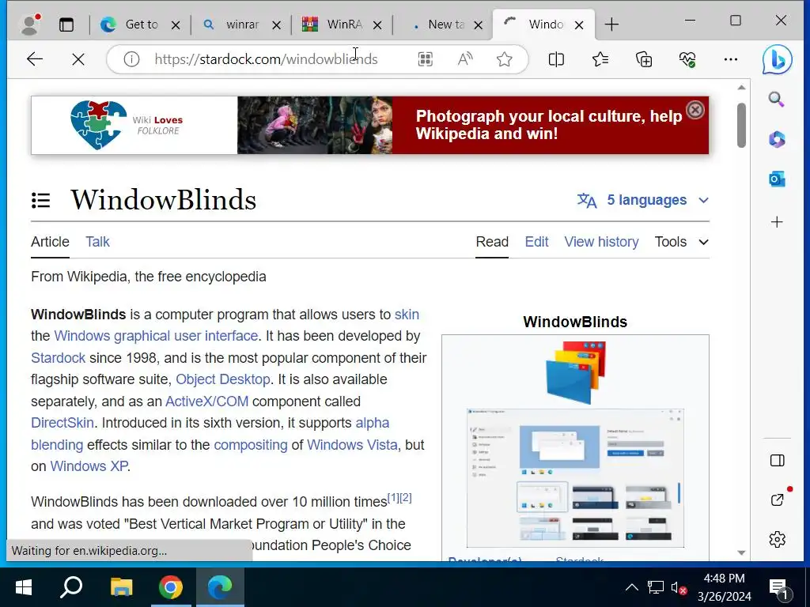Open the DirectSkin link
This screenshot has height=607, width=810.
point(62,423)
